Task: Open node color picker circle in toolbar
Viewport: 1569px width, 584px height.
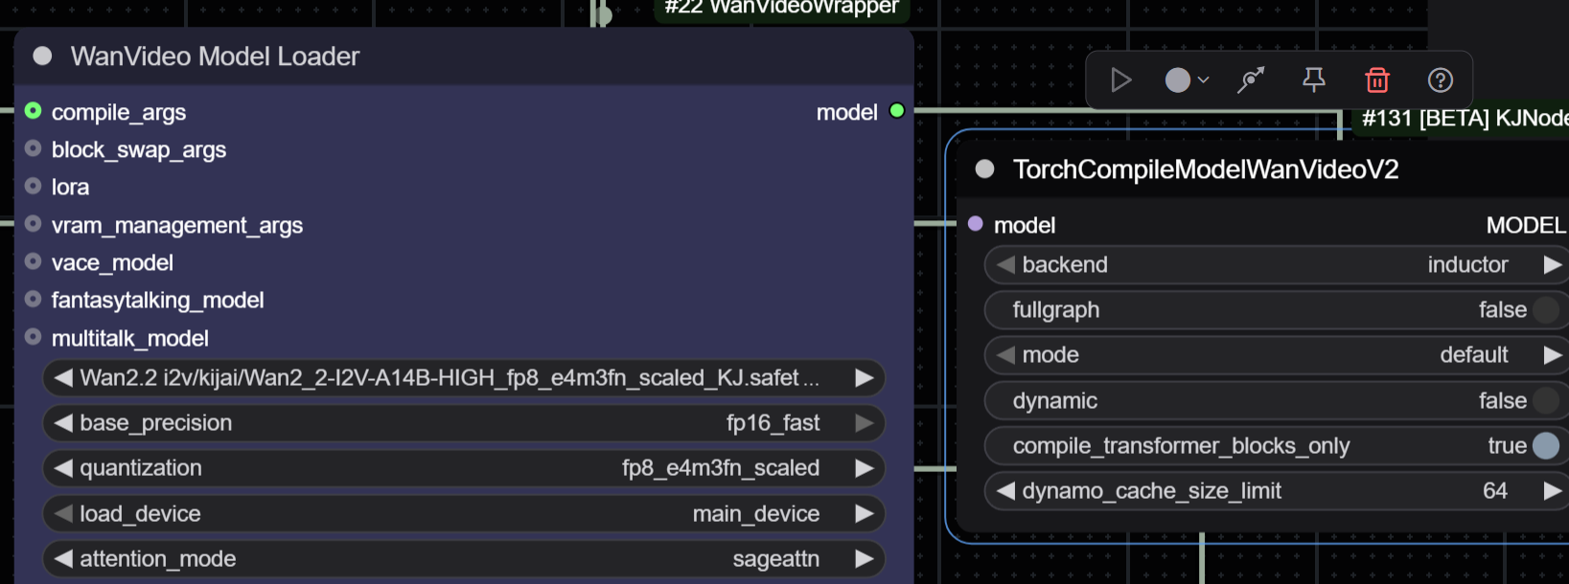Action: [1178, 79]
